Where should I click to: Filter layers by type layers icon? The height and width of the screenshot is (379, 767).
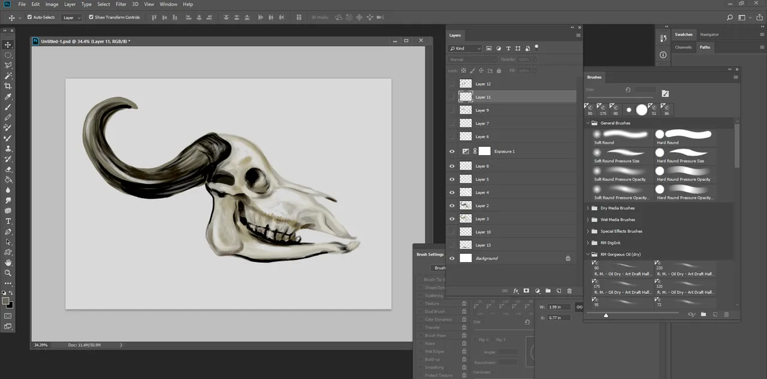pos(508,48)
